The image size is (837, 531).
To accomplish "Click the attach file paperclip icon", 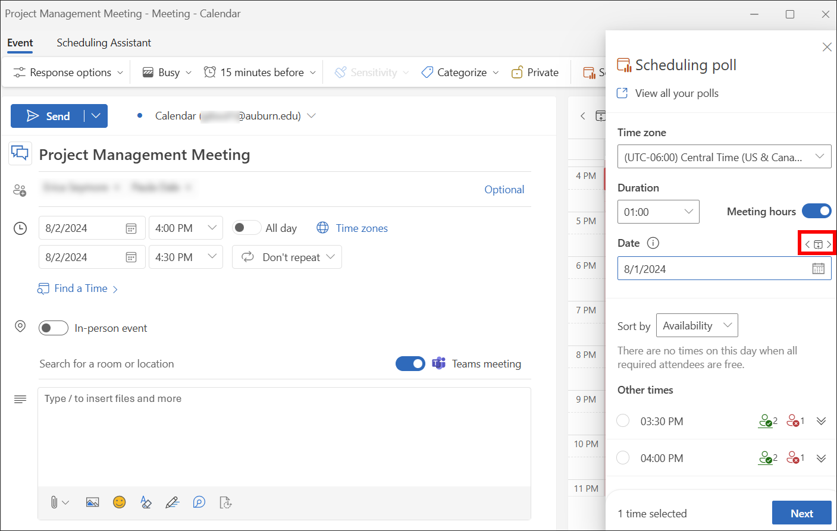I will pos(54,502).
